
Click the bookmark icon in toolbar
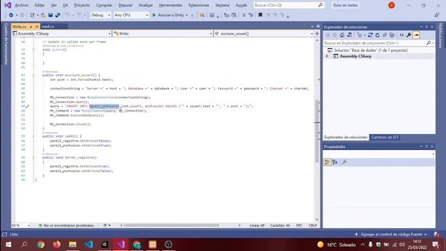click(260, 15)
